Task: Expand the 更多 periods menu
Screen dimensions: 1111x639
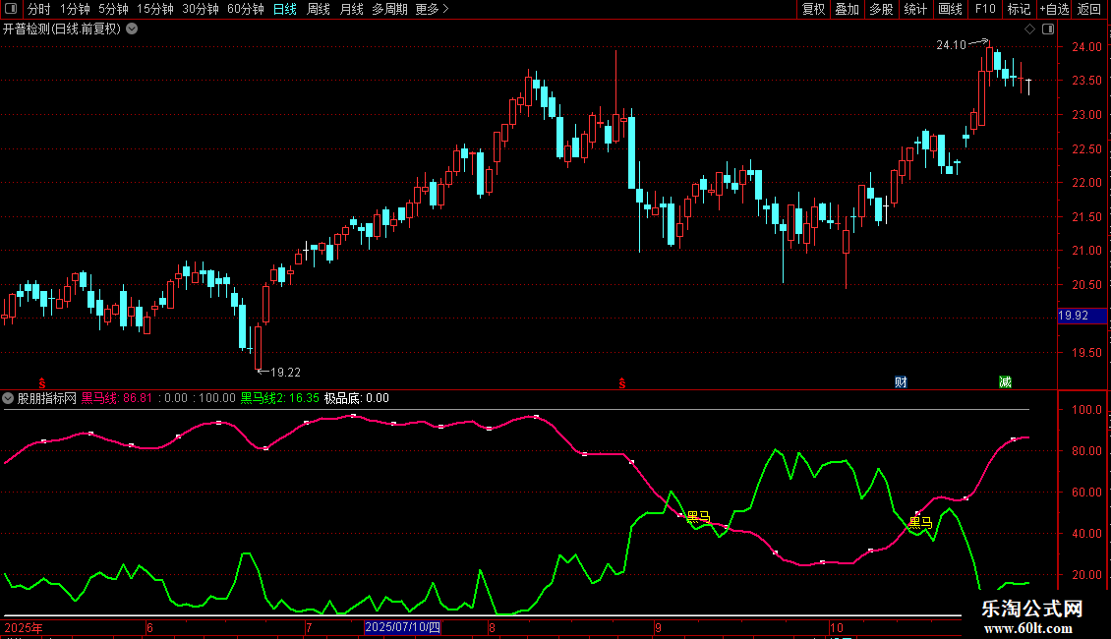Action: pos(433,9)
